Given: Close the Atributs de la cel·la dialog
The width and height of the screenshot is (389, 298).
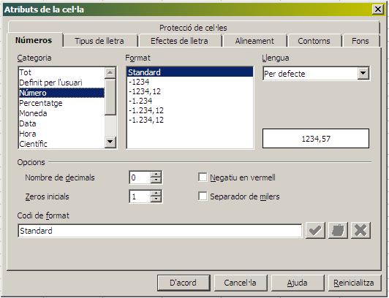Looking at the screenshot, I should click(x=378, y=9).
